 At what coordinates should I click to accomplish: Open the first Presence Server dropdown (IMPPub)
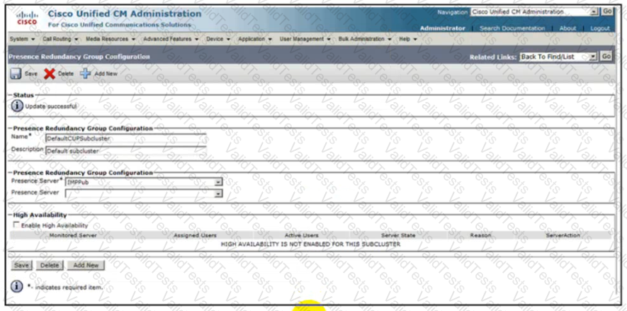pyautogui.click(x=144, y=182)
